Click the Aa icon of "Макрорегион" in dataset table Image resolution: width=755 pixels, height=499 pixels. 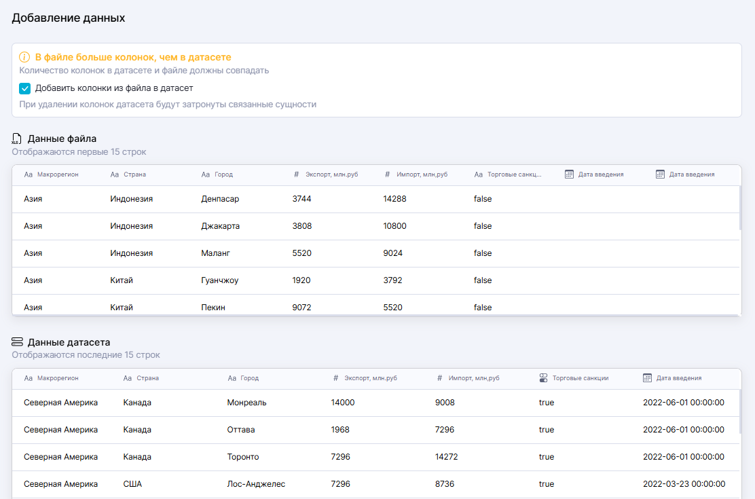coord(28,378)
